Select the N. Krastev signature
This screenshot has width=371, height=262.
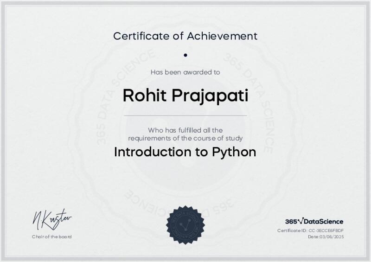[52, 220]
